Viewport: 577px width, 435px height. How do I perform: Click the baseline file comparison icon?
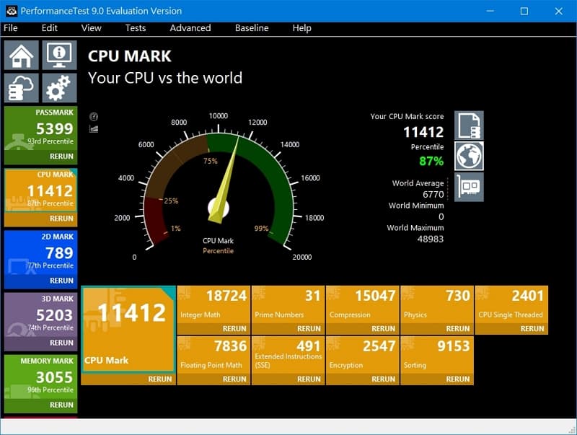coord(469,126)
